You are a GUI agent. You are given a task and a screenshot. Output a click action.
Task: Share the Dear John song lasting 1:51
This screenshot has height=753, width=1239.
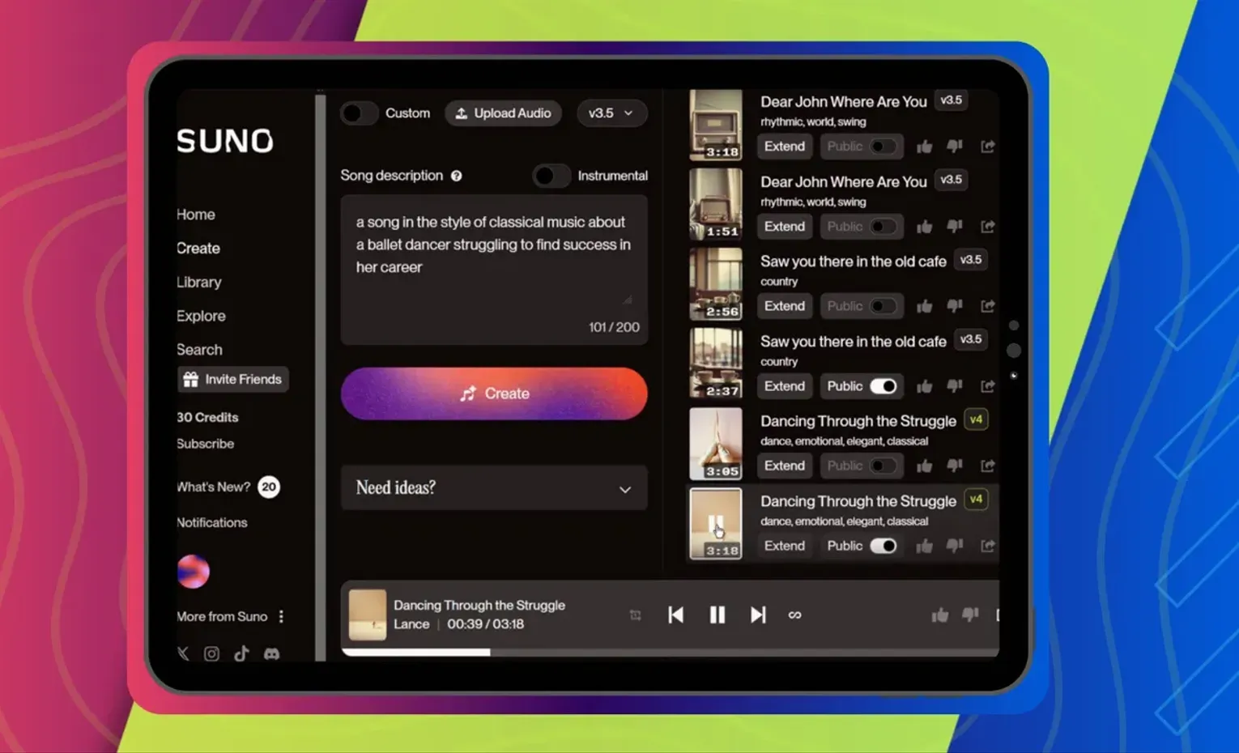(x=987, y=227)
